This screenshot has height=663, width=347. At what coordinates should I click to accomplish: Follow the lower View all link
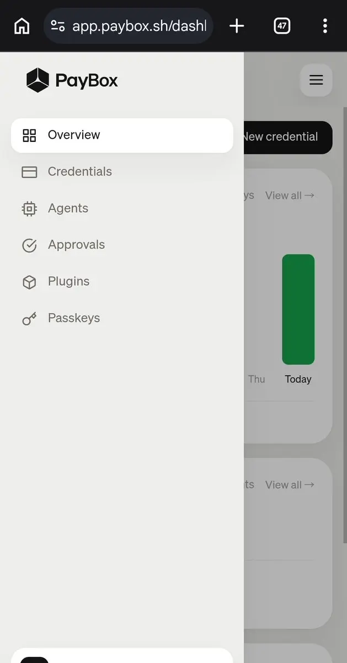[290, 485]
